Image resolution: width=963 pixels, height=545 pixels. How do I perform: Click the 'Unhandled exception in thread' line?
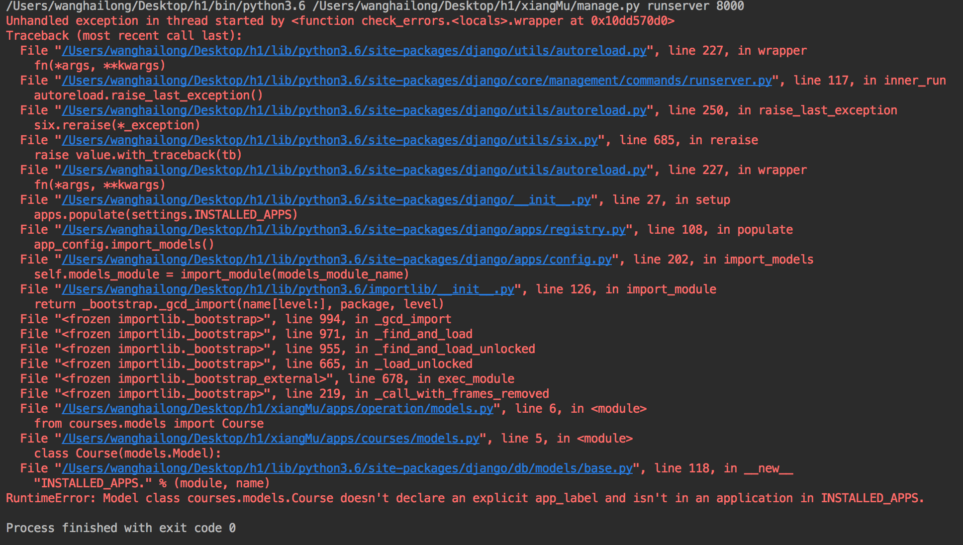coord(340,21)
